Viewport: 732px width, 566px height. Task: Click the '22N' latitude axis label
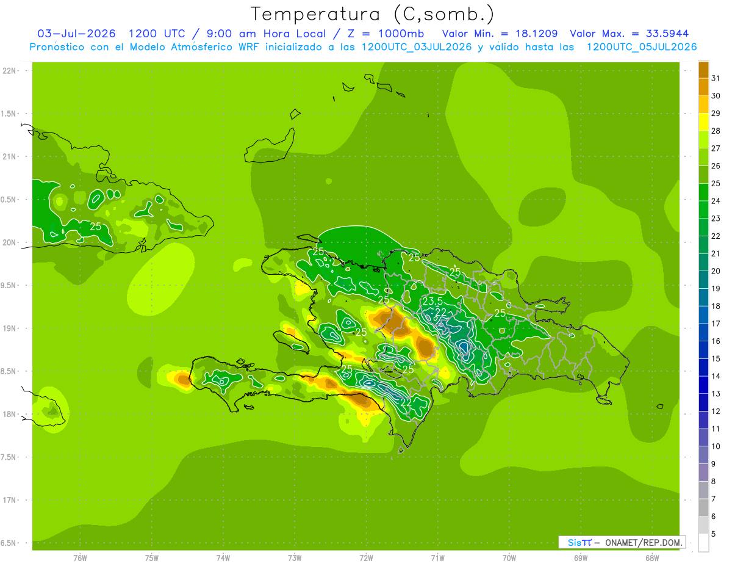click(x=9, y=71)
